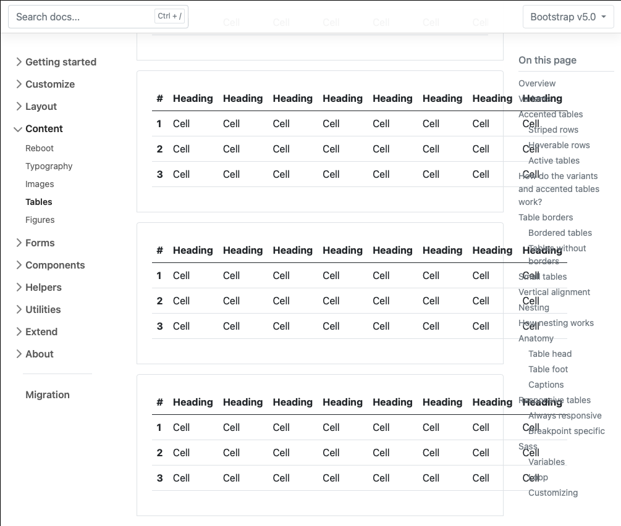Screen dimensions: 621x526
Task: Jump to Breakpoint specific section
Action: coord(567,431)
